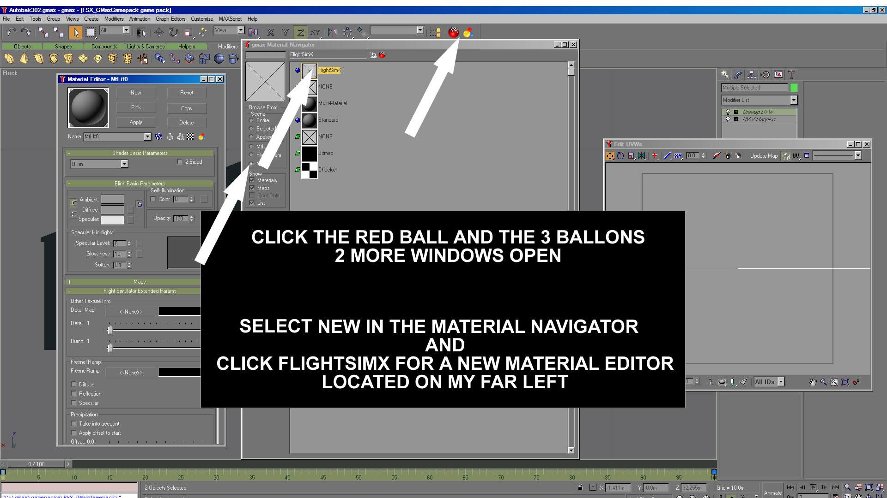Expand the Maps rollout
Viewport: 887px width, 498px height.
point(139,282)
